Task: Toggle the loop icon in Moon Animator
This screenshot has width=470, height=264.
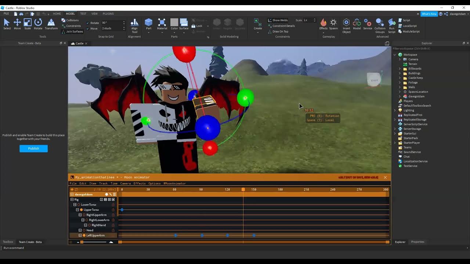Action: tap(76, 190)
